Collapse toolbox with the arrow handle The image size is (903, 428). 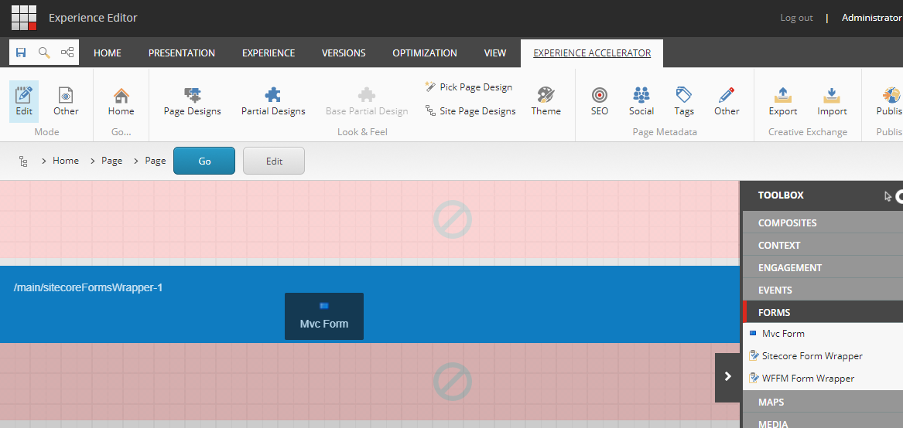(x=727, y=377)
